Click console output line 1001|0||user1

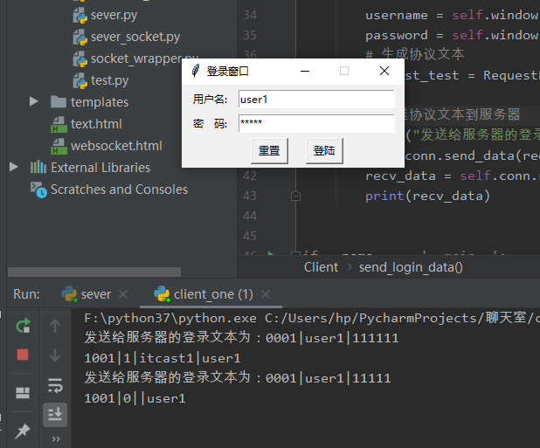pyautogui.click(x=135, y=399)
